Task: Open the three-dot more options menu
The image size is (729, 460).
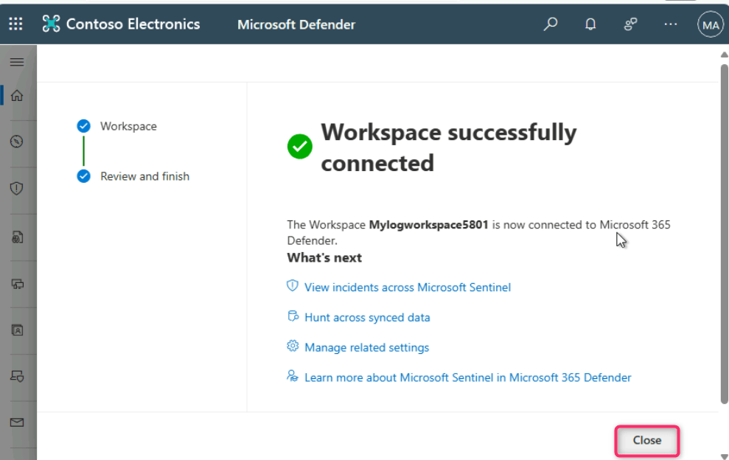Action: coord(670,24)
